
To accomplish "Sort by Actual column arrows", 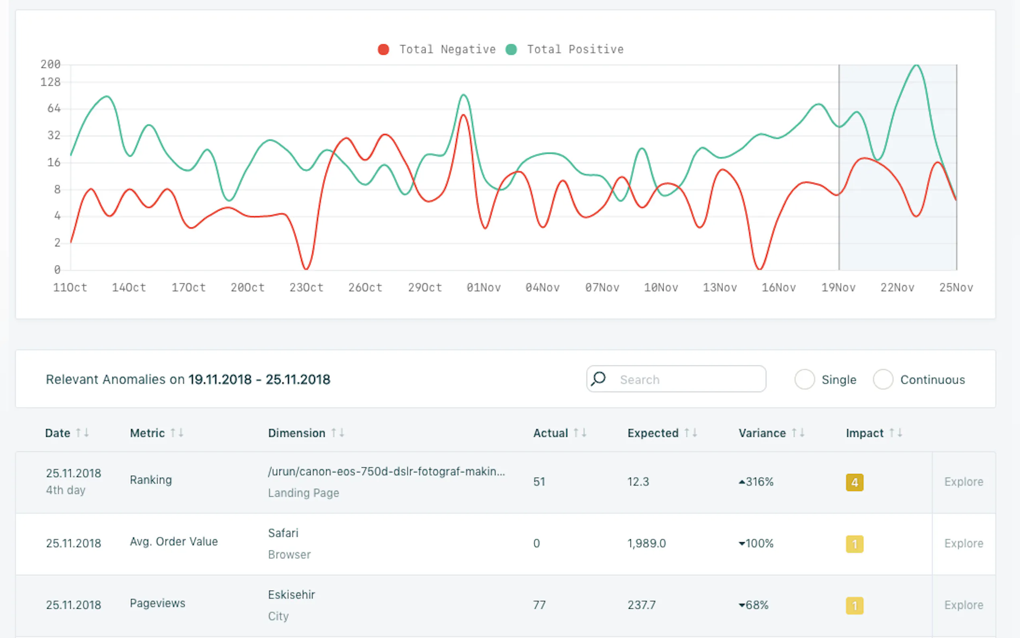I will pyautogui.click(x=580, y=433).
